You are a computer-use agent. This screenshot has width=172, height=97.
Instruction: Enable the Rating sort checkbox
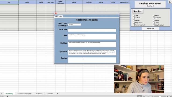(x=134, y=20)
